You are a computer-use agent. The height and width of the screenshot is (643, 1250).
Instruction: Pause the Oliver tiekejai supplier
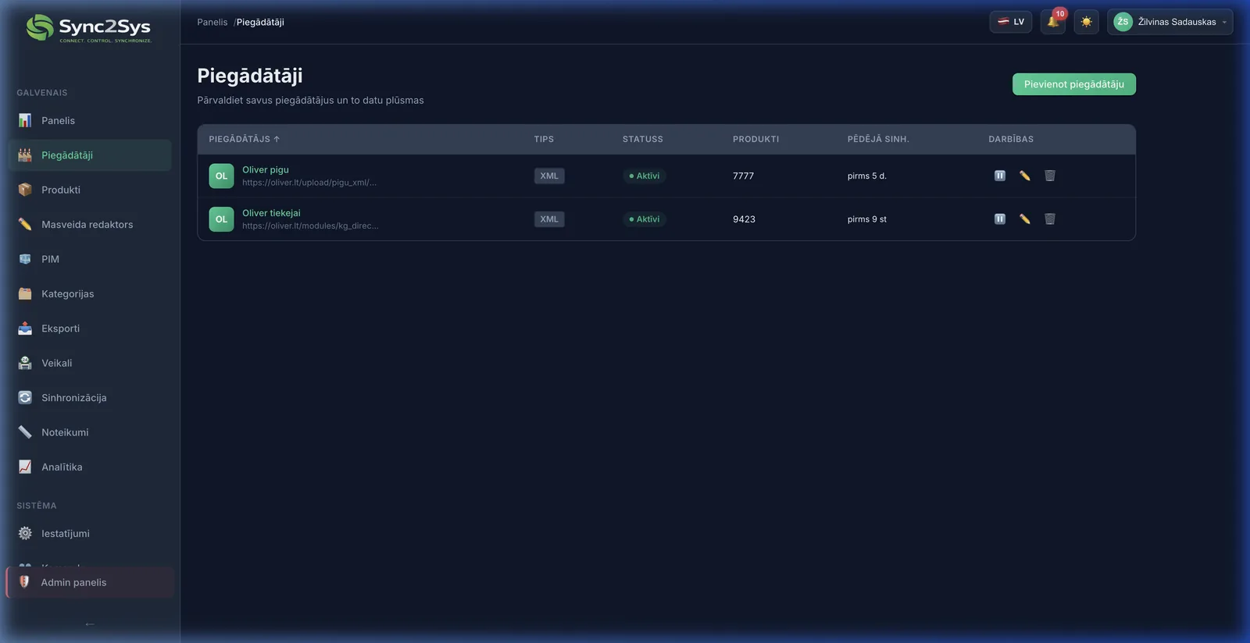999,219
